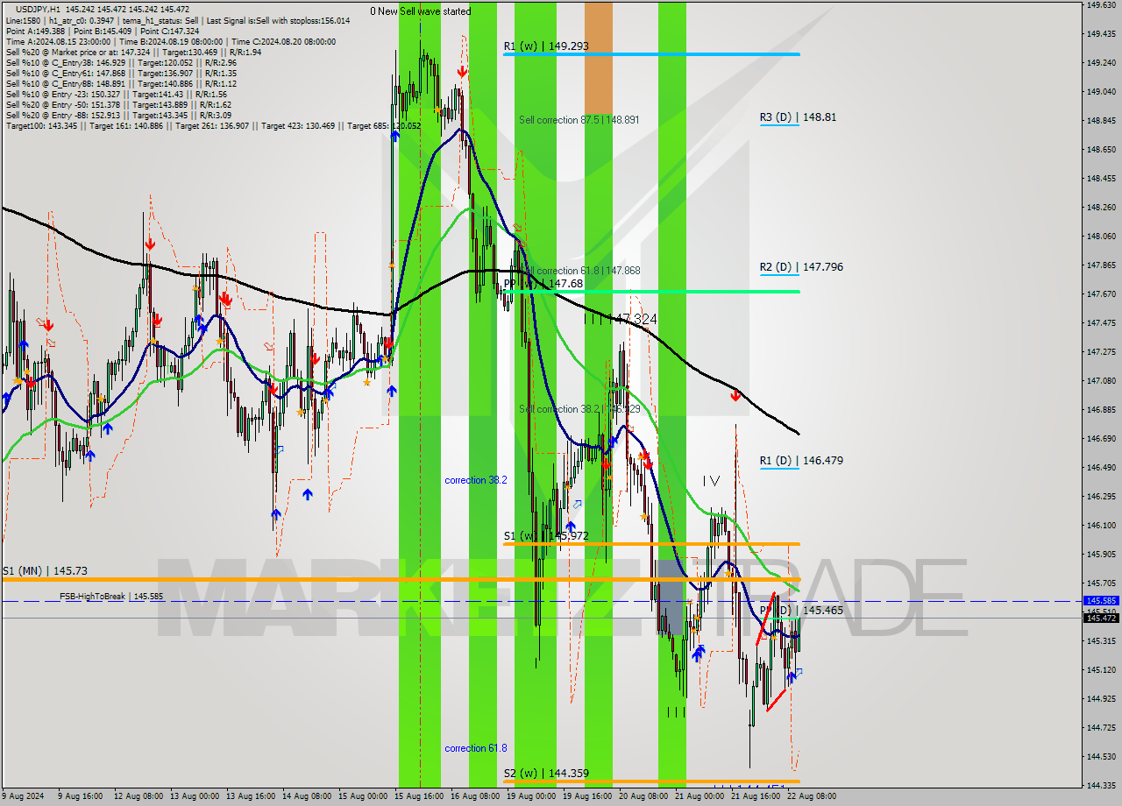Select 'Sell correction 87.5 | 148.891' label
The image size is (1122, 806).
(579, 120)
